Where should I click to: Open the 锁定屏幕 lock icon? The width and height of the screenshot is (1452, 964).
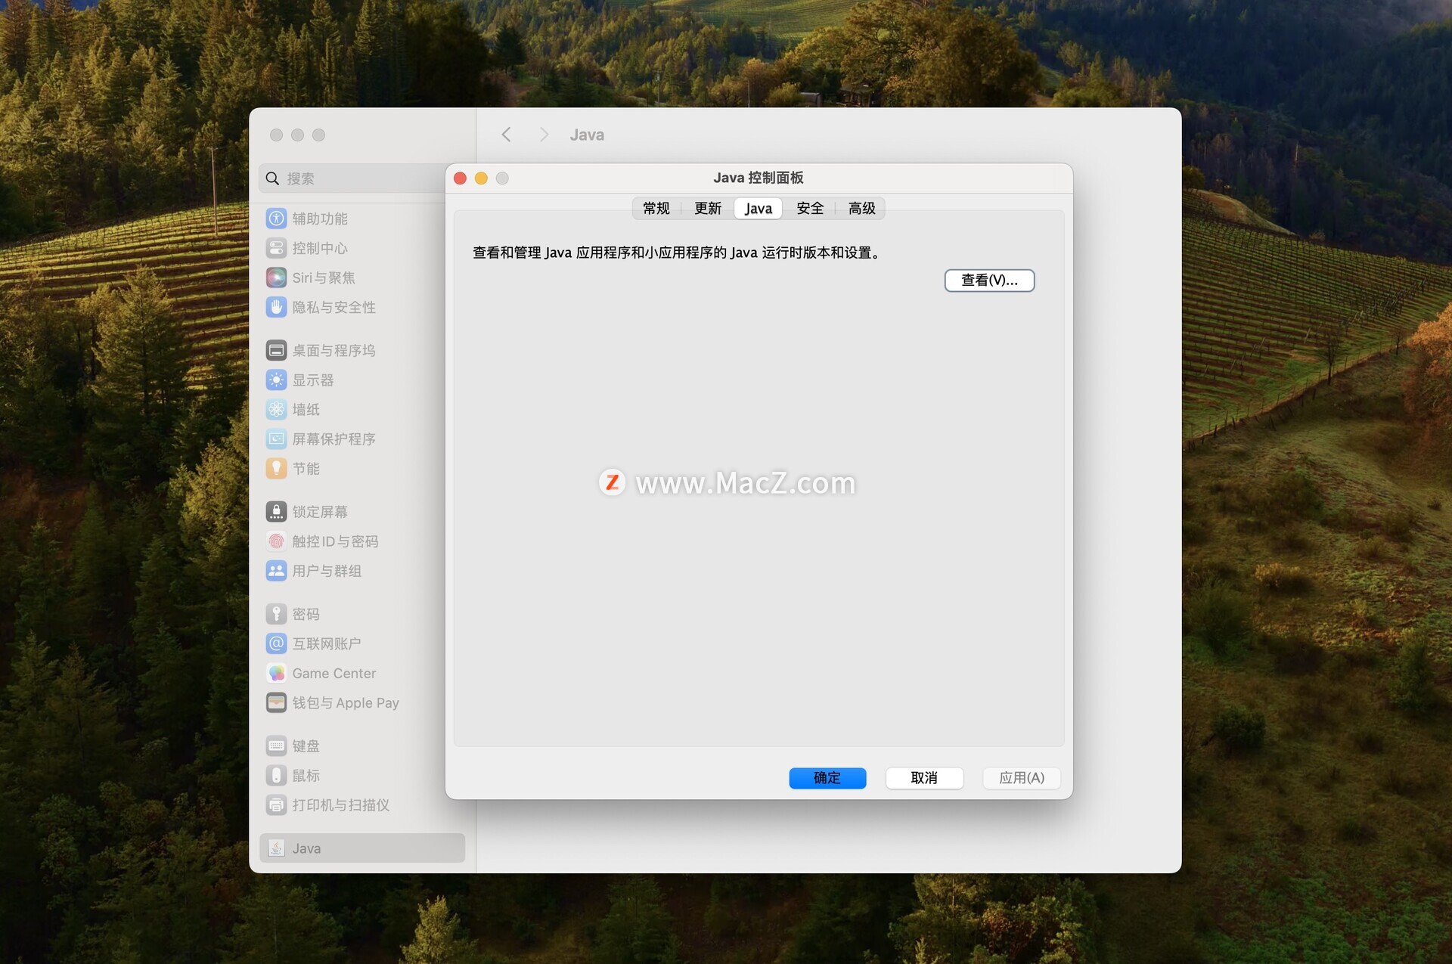pyautogui.click(x=276, y=512)
